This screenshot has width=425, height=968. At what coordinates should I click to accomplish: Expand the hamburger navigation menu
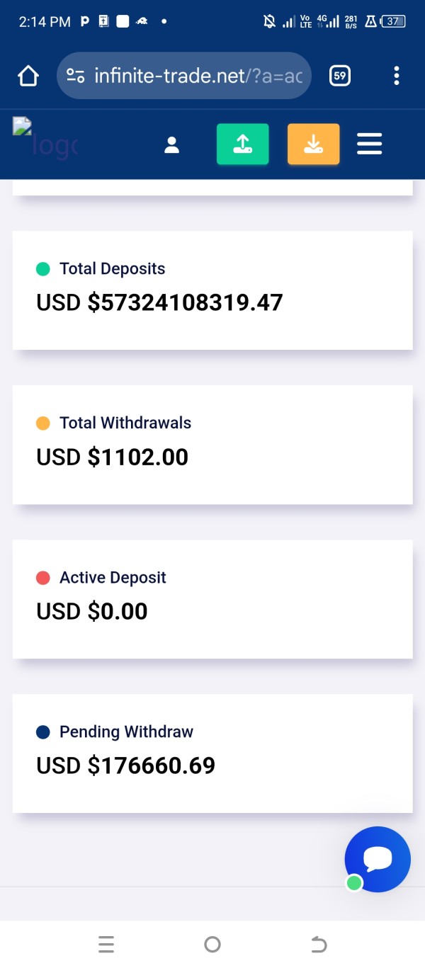pos(369,144)
